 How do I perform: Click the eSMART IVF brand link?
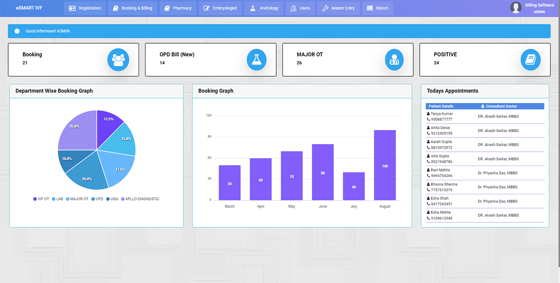pyautogui.click(x=29, y=8)
